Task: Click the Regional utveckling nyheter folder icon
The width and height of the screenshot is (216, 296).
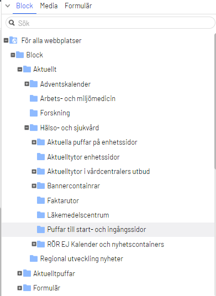Action: 34,258
